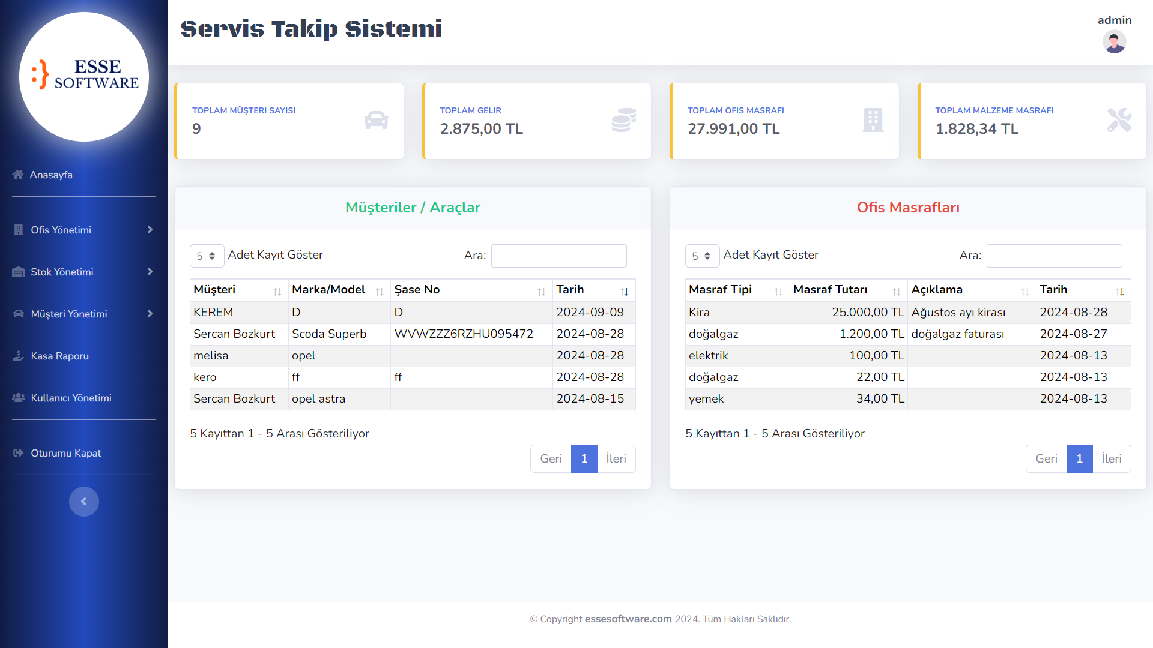Click the car icon in customer count card
Viewport: 1153px width, 648px height.
376,120
